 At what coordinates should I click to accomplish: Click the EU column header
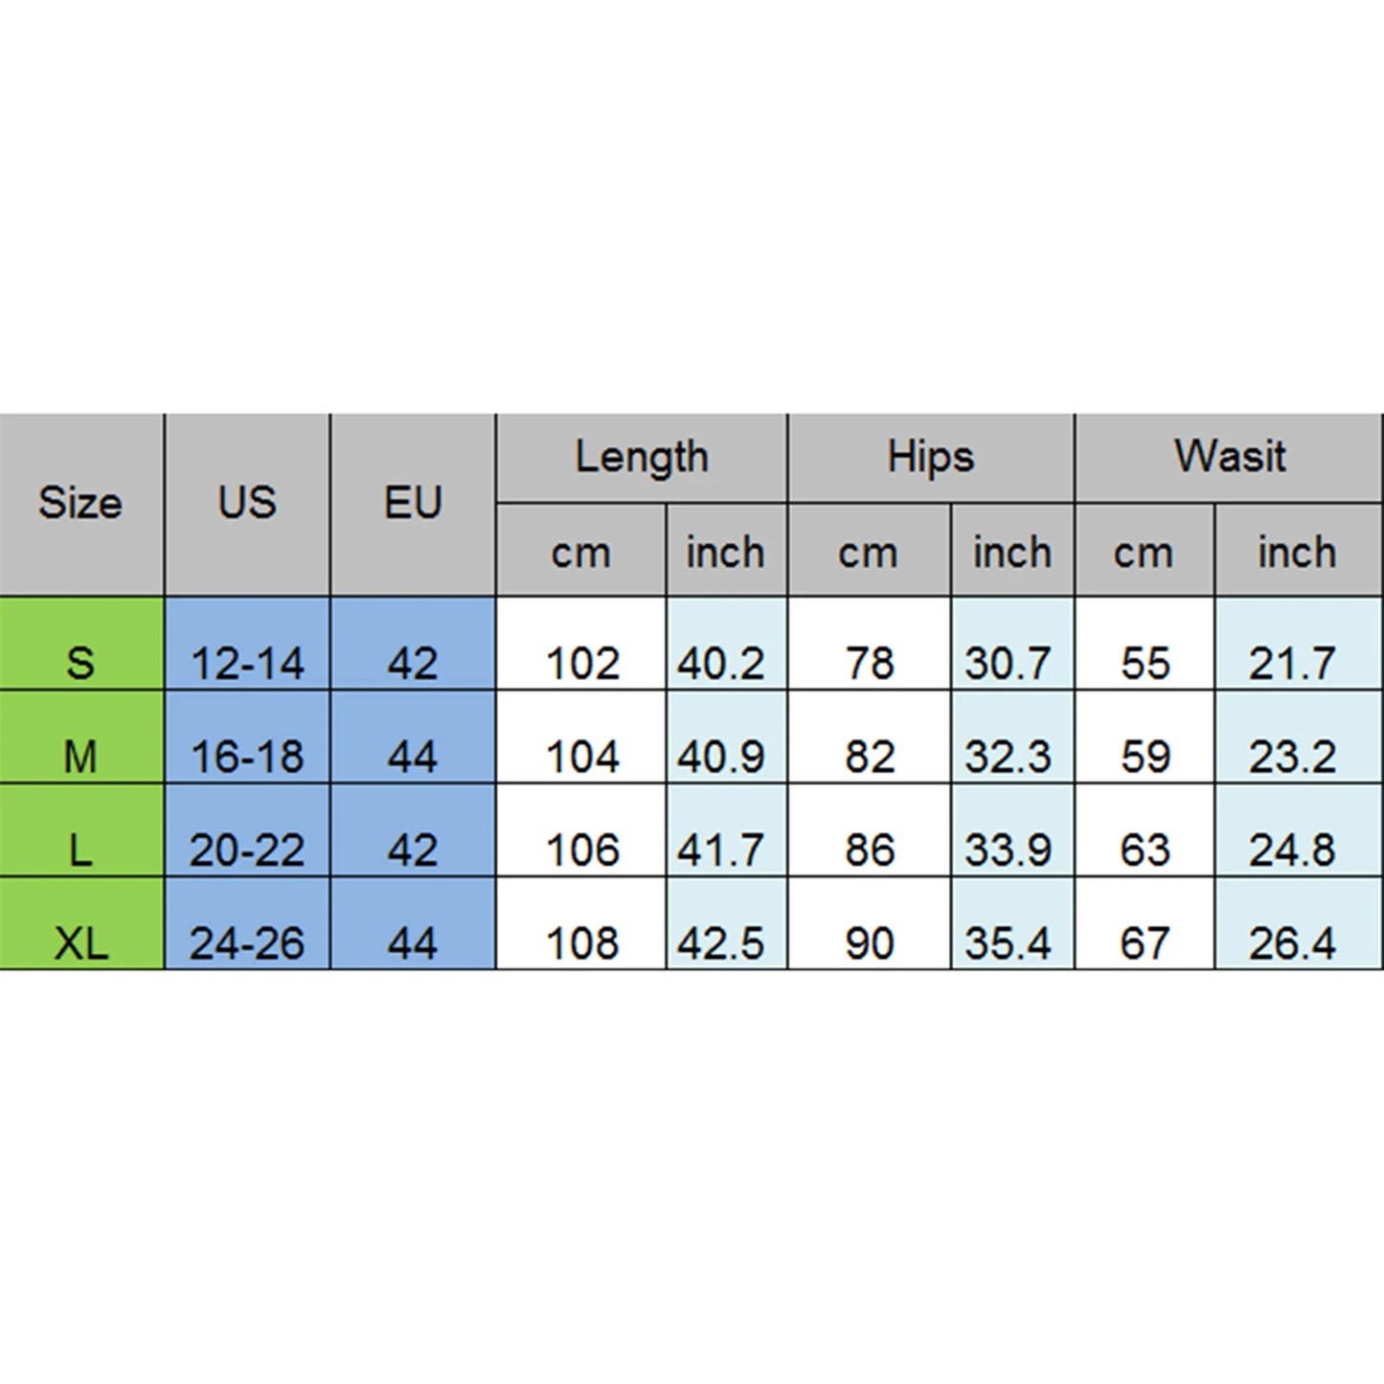pyautogui.click(x=413, y=503)
